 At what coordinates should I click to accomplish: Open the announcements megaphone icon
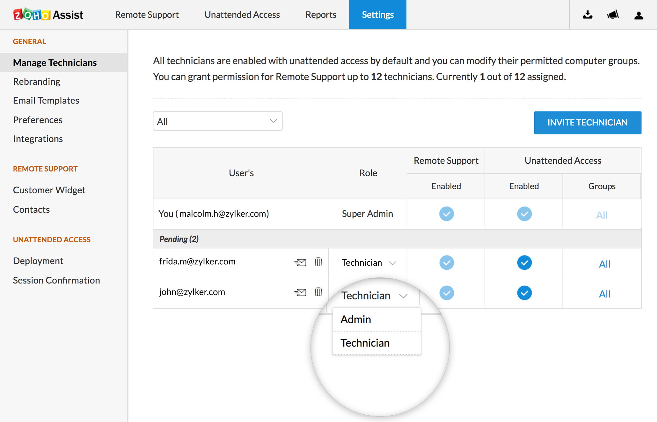[613, 15]
